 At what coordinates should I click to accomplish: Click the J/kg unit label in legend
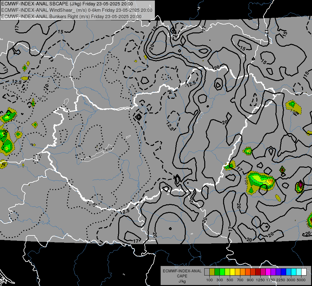pyautogui.click(x=182, y=281)
